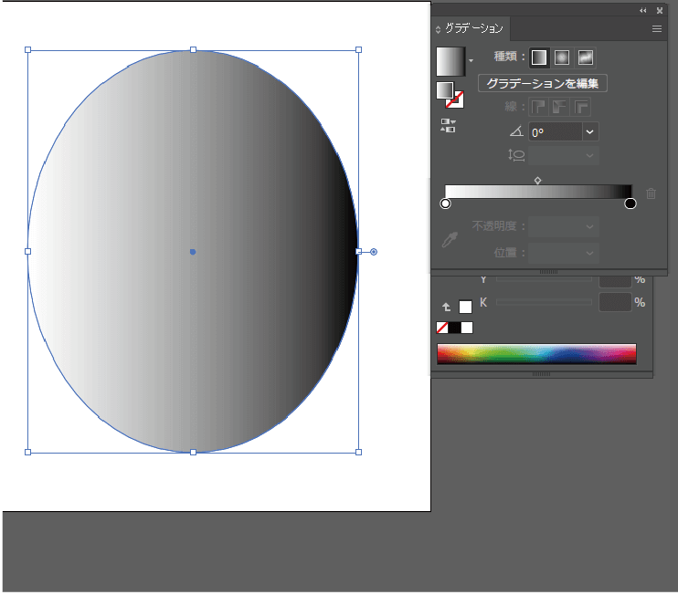The width and height of the screenshot is (678, 595).
Task: Cycle panel view via tab arrows icon
Action: pos(438,29)
